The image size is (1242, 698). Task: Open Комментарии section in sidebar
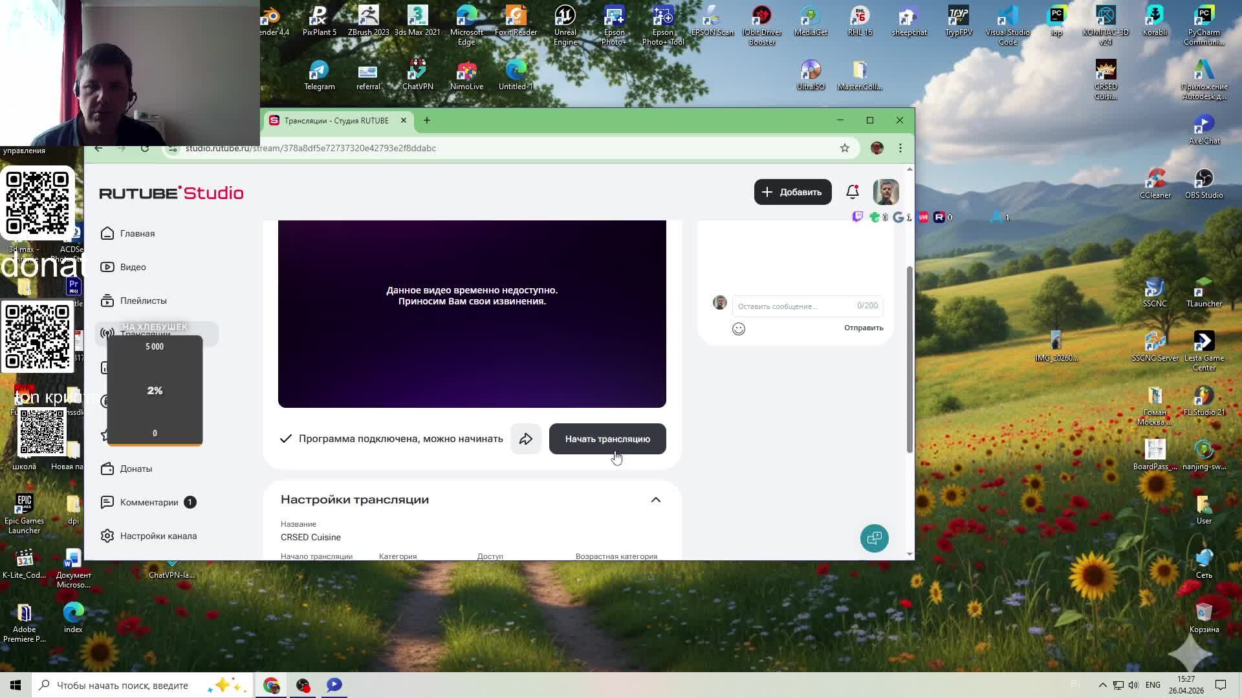pyautogui.click(x=149, y=502)
